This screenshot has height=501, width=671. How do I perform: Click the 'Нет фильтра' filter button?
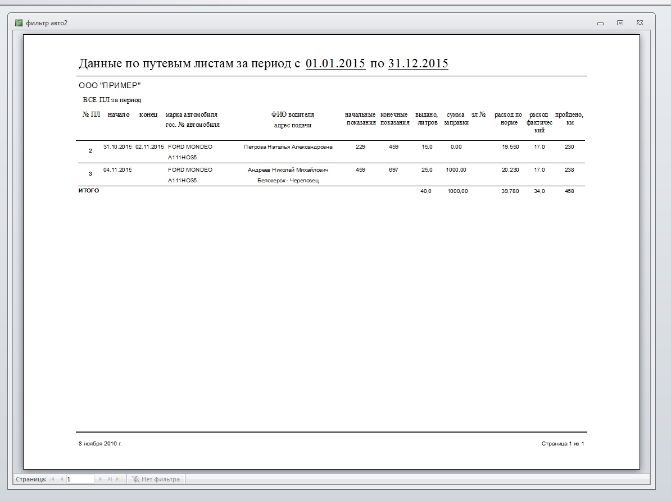coord(156,479)
